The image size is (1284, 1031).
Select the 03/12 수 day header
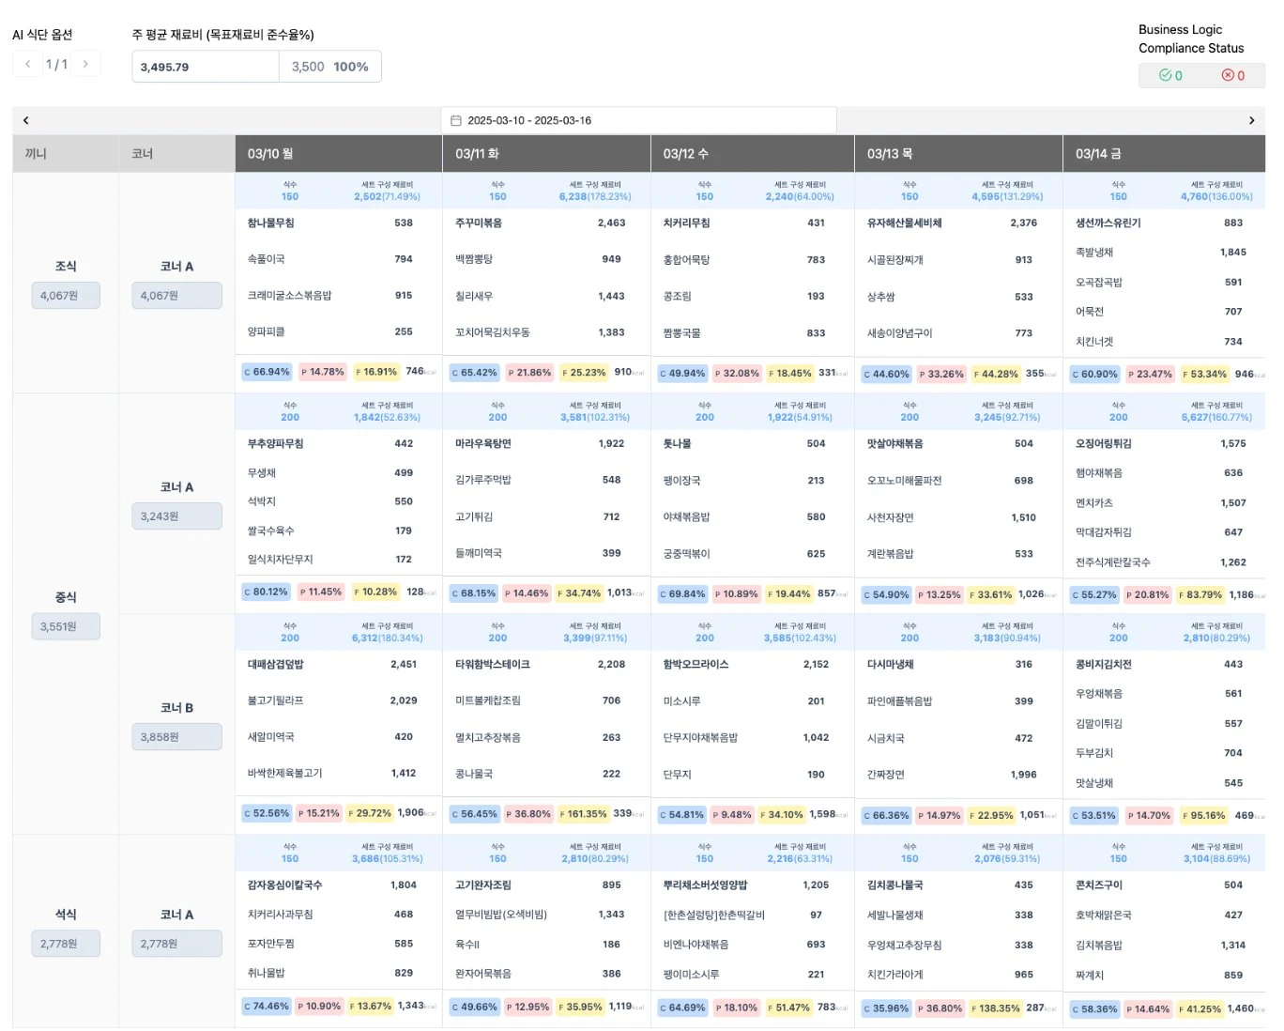(753, 153)
